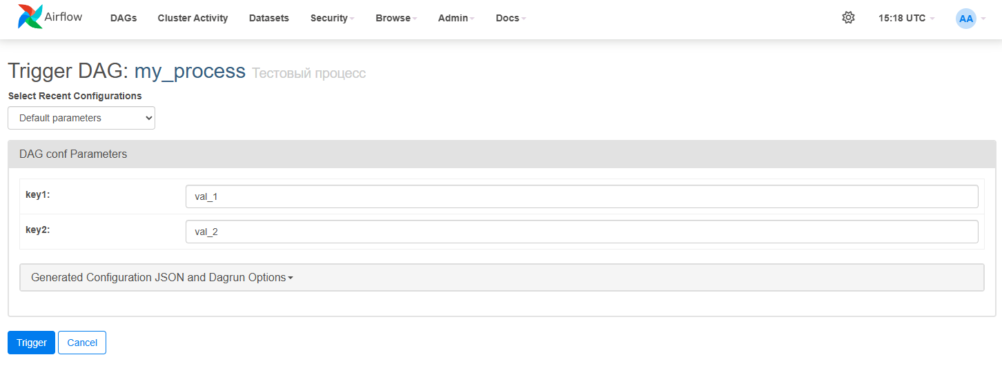
Task: Open the 15:18 UTC timezone dropdown
Action: (906, 19)
